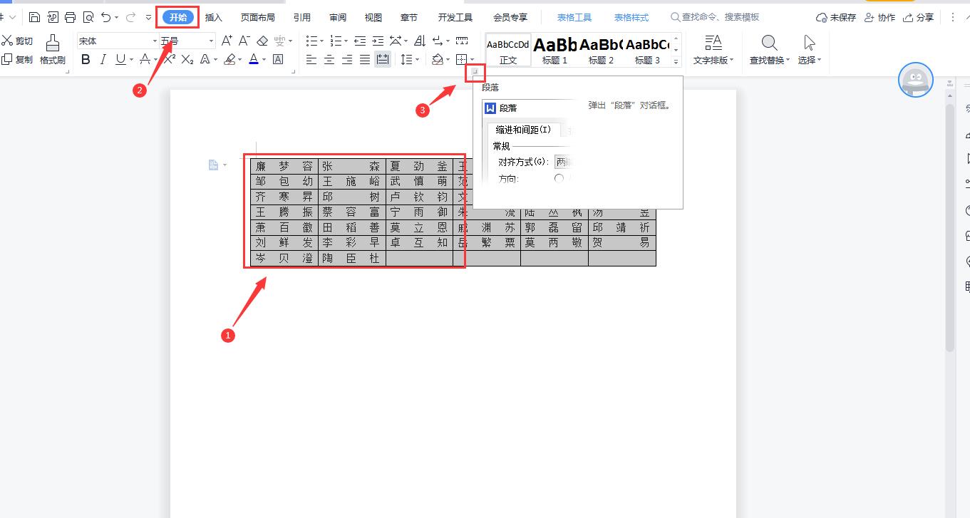Screen dimensions: 970x518
Task: Apply text highlight color
Action: point(229,60)
